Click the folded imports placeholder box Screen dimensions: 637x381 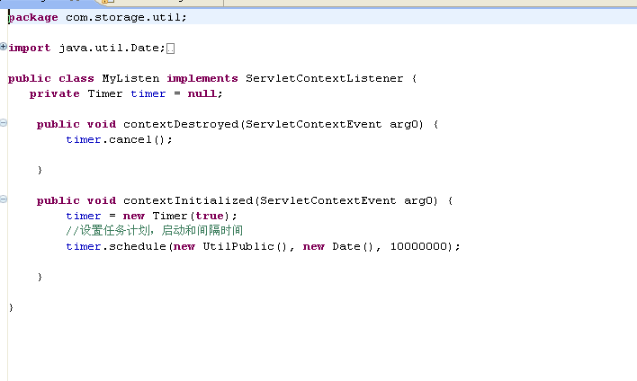(x=171, y=49)
